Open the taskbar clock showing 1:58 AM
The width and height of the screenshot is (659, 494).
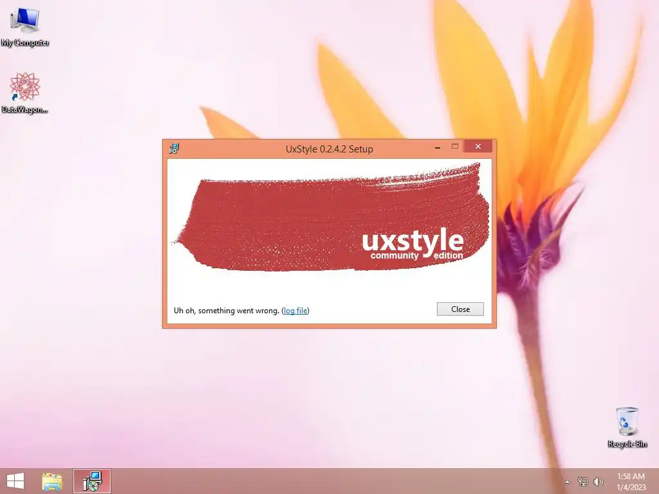[x=631, y=482]
